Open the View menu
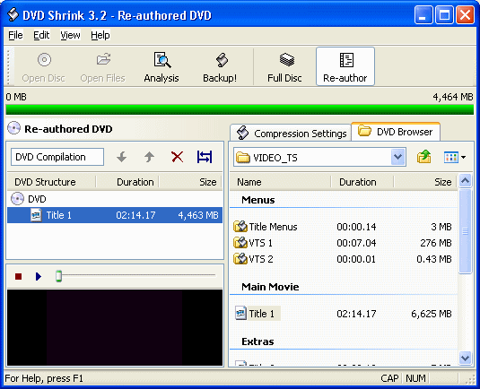The image size is (480, 389). coord(70,35)
